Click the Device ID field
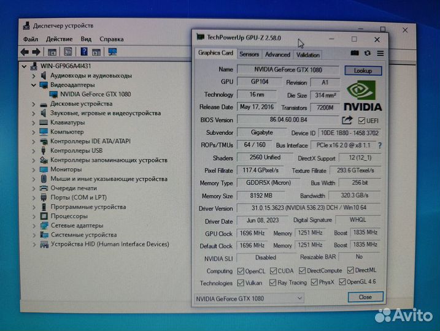The height and width of the screenshot is (331, 440). (349, 133)
